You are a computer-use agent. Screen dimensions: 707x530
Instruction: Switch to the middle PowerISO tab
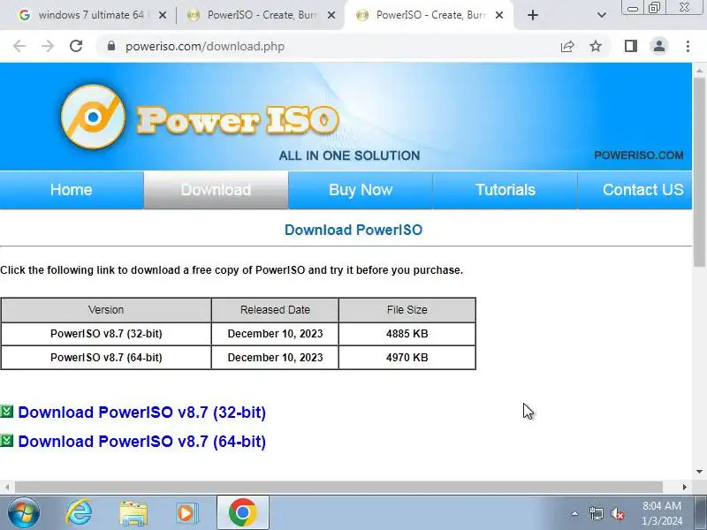262,15
